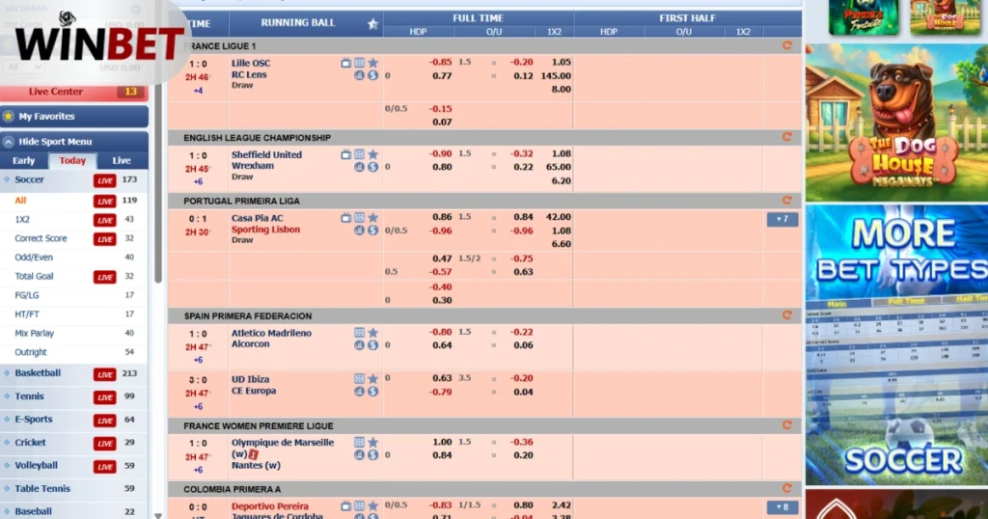The image size is (988, 519).
Task: Open match tracker grid icon for Olympique de Marseille (w)
Action: (359, 443)
